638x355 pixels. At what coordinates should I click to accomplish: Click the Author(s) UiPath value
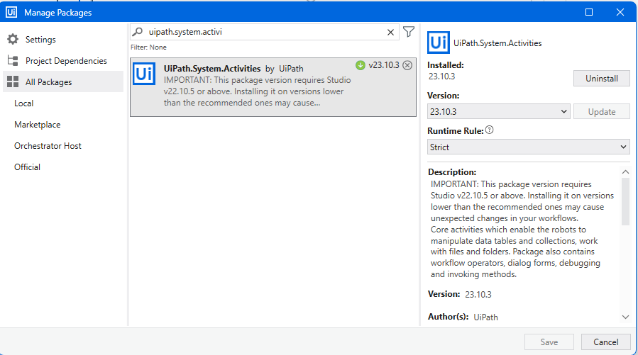pyautogui.click(x=485, y=317)
